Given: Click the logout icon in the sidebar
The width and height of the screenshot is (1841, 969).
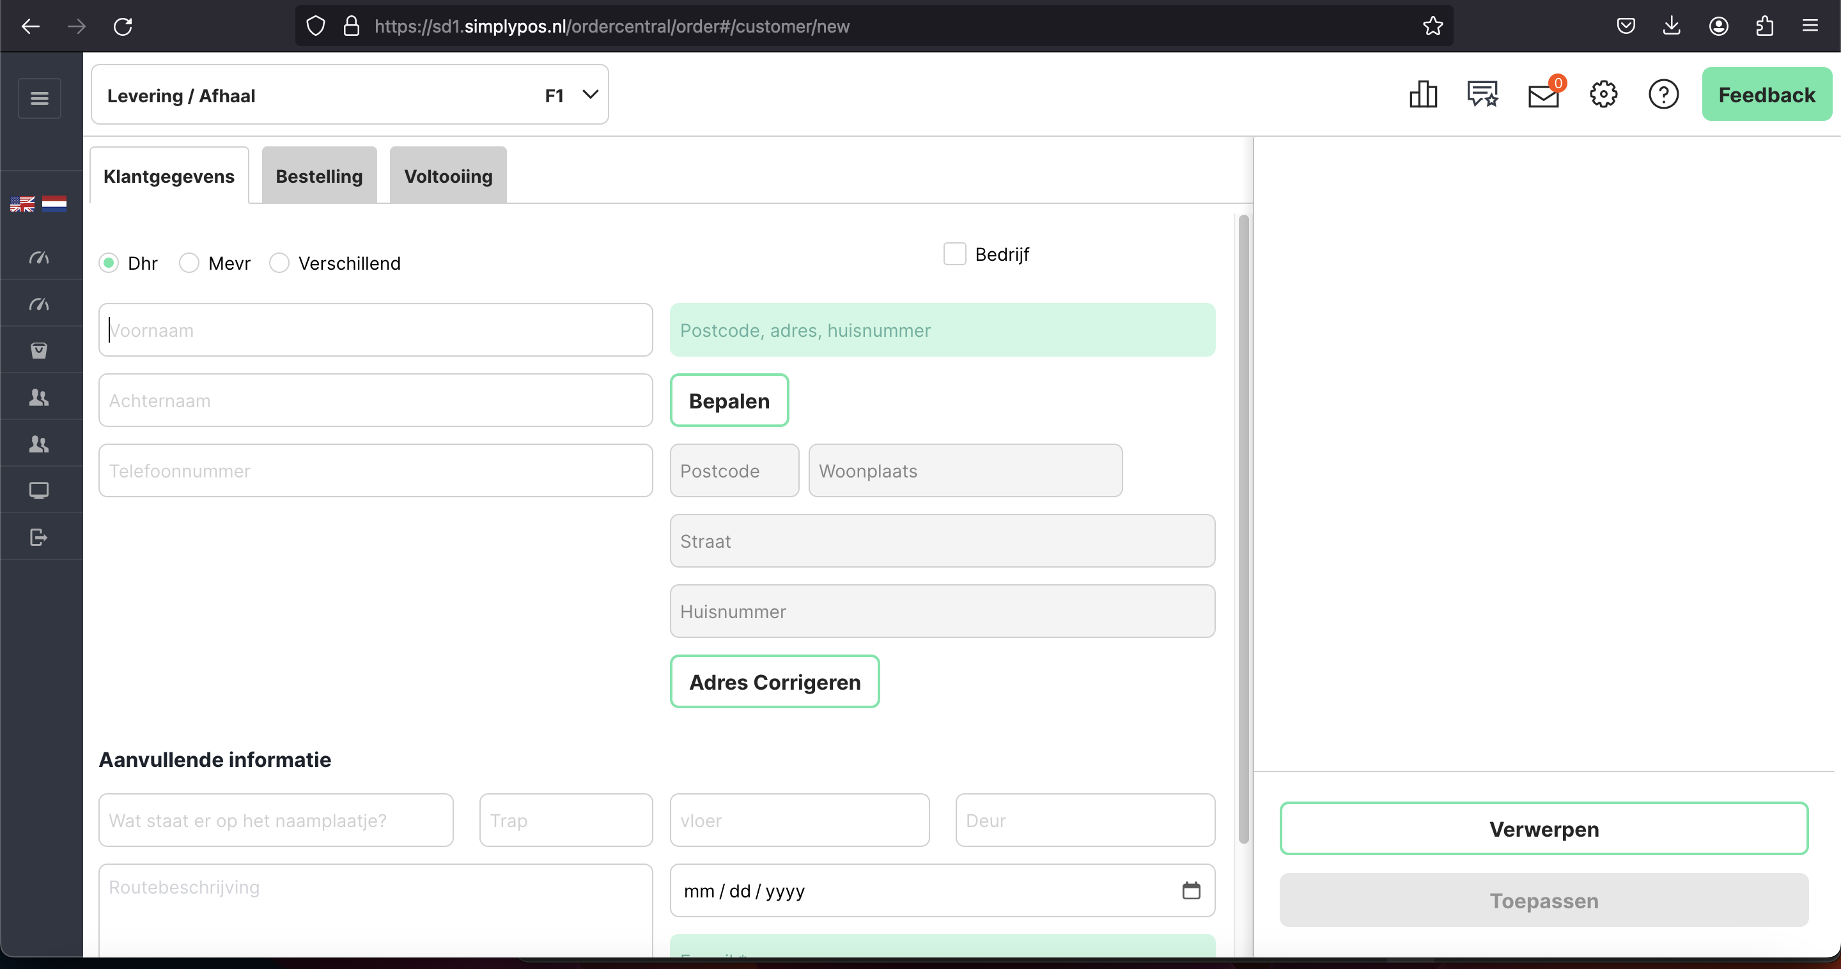Looking at the screenshot, I should (39, 537).
